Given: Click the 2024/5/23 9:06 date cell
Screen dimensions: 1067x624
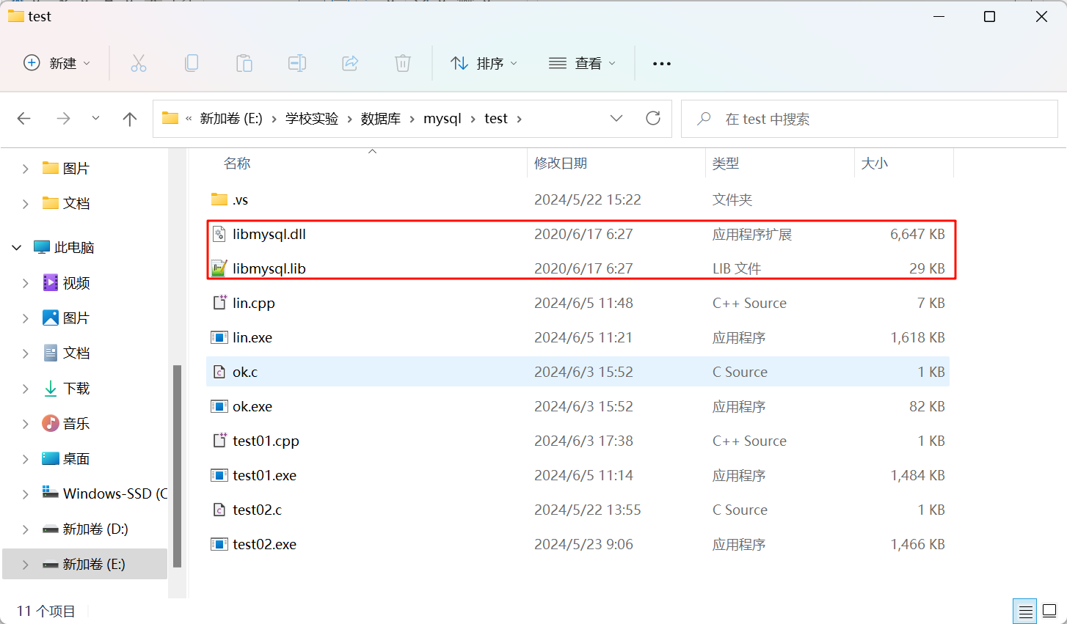Looking at the screenshot, I should pyautogui.click(x=583, y=544).
